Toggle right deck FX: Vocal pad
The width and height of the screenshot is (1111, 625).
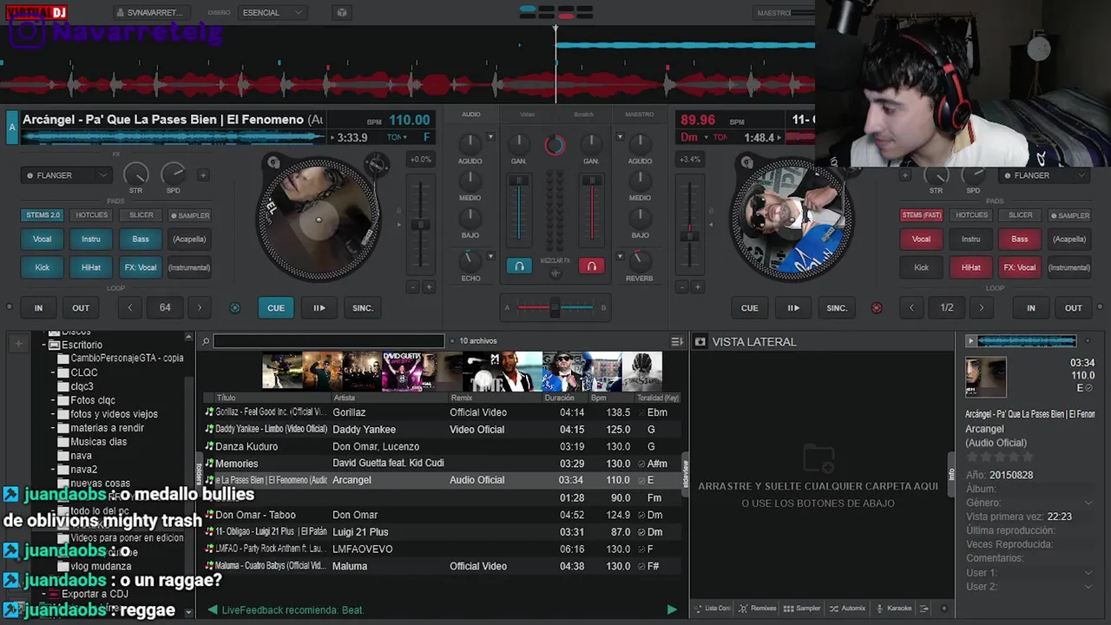coord(1020,267)
